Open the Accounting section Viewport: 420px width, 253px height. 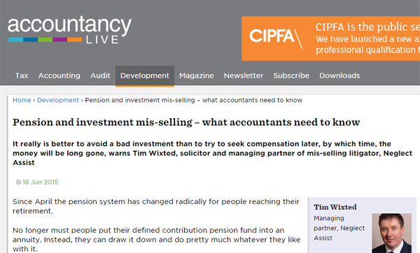(x=59, y=75)
